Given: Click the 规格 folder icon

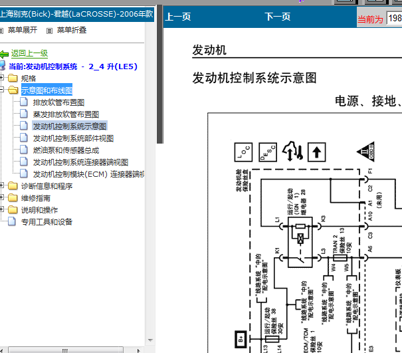Looking at the screenshot, I should [x=13, y=78].
